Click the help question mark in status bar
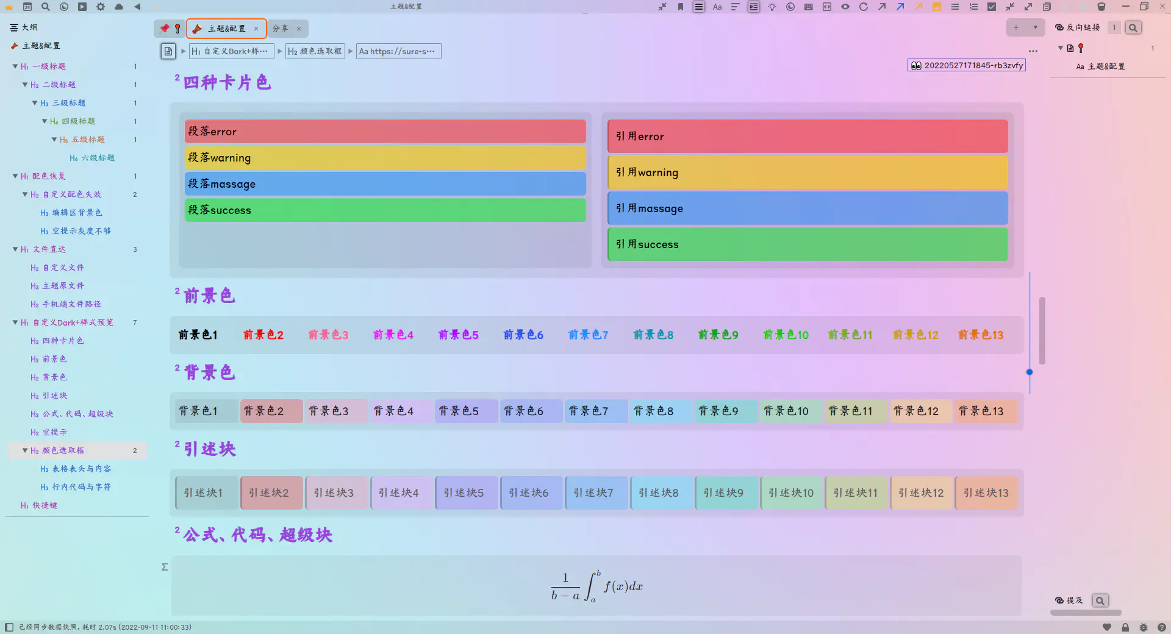 pyautogui.click(x=1161, y=627)
